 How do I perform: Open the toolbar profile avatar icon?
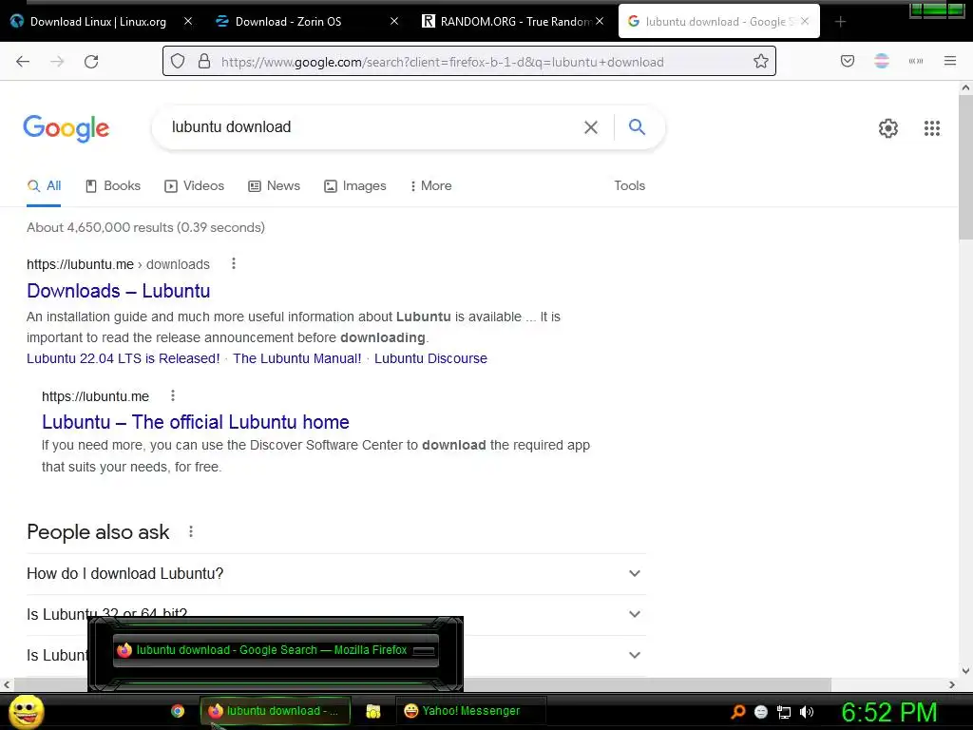click(x=881, y=61)
